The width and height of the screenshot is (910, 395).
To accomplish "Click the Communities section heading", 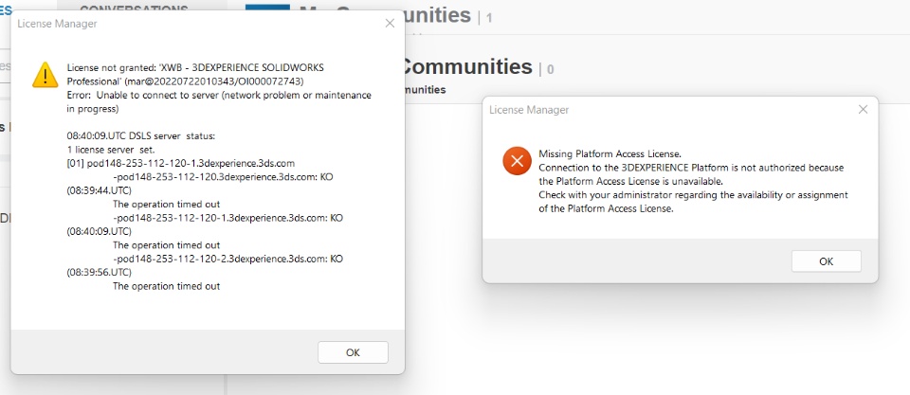I will tap(464, 66).
